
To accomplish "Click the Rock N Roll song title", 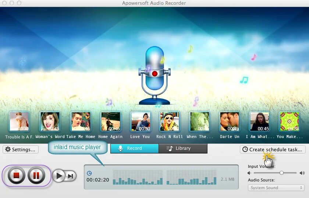I will (x=170, y=137).
